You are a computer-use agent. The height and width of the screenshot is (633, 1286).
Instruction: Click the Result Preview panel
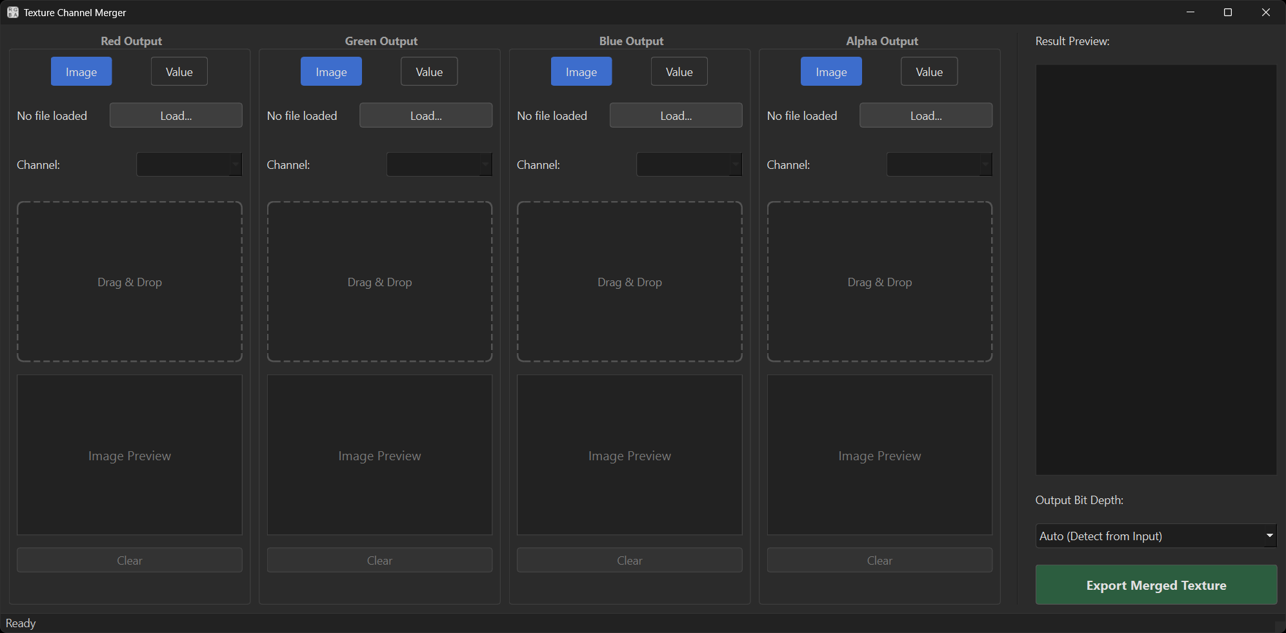(x=1156, y=269)
